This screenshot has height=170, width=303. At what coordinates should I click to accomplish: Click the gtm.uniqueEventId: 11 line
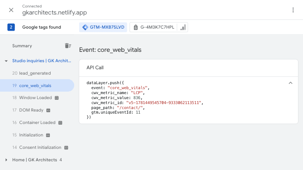(116, 112)
